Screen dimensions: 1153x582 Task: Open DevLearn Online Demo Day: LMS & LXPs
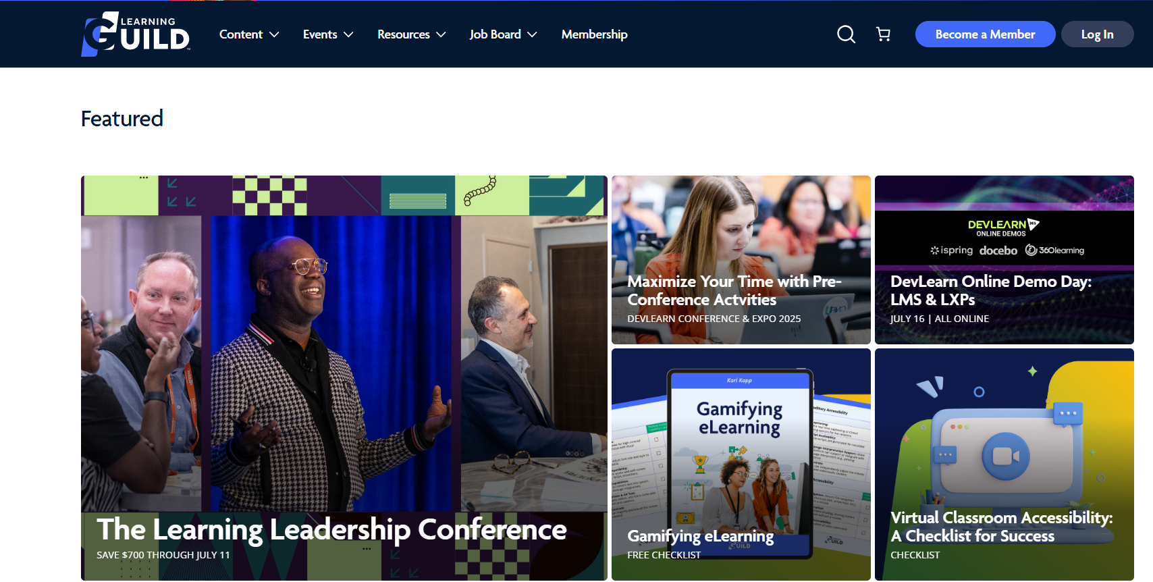tap(991, 290)
